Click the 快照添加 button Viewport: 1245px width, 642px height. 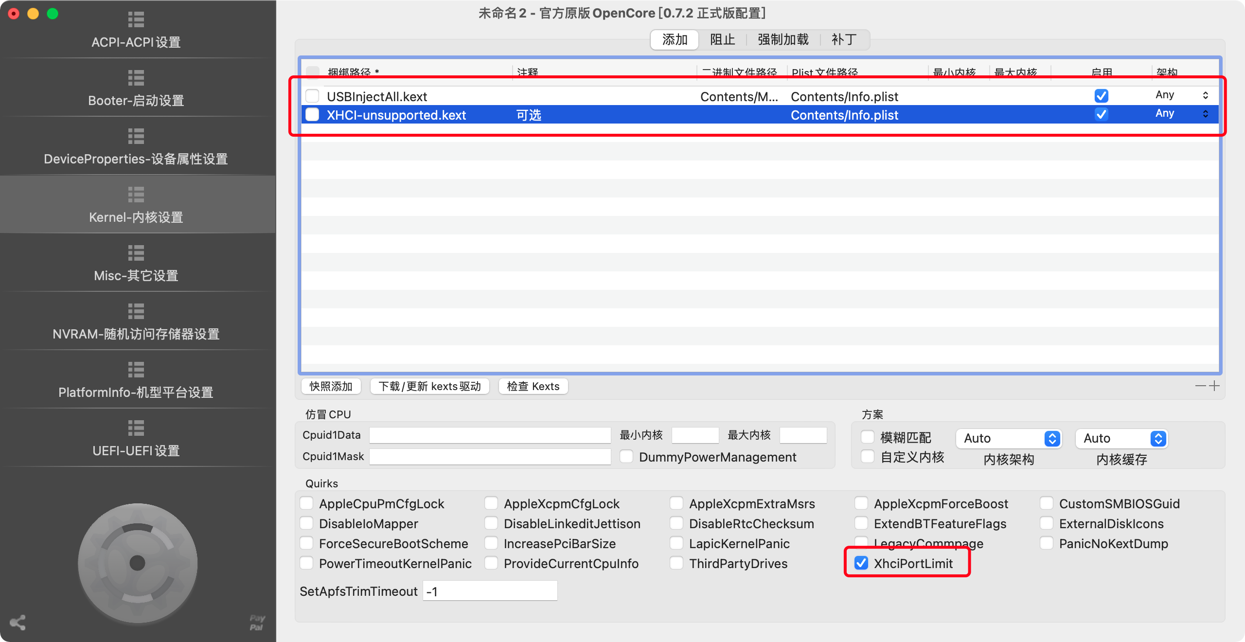pos(331,386)
